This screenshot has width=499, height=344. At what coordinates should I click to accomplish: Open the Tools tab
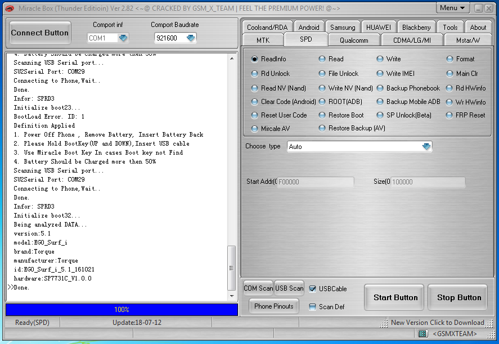(450, 28)
